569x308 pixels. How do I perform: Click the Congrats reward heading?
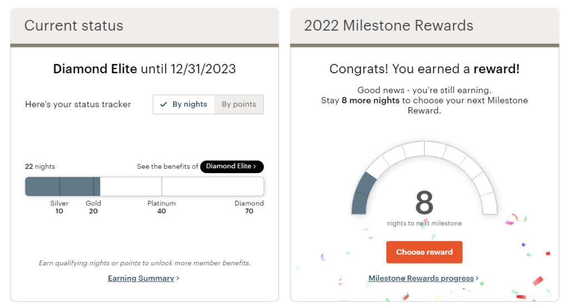click(425, 69)
